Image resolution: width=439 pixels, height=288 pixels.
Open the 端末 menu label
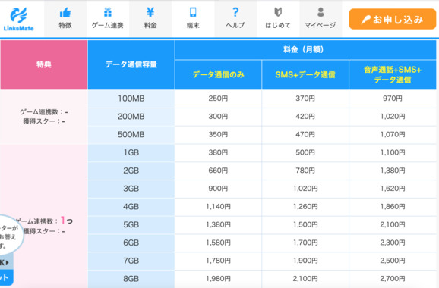click(x=193, y=25)
